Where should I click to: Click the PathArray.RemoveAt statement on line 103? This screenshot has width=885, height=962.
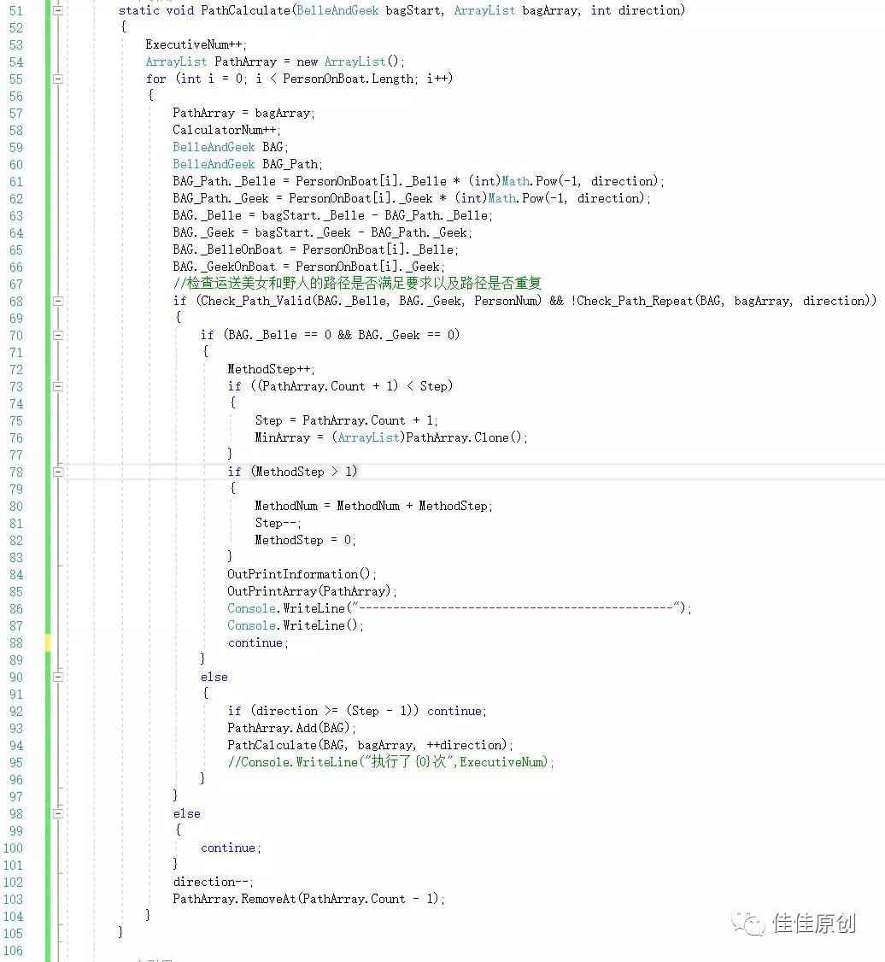pyautogui.click(x=308, y=899)
